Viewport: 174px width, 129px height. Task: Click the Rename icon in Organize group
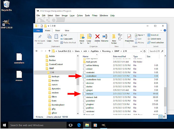pos(105,37)
